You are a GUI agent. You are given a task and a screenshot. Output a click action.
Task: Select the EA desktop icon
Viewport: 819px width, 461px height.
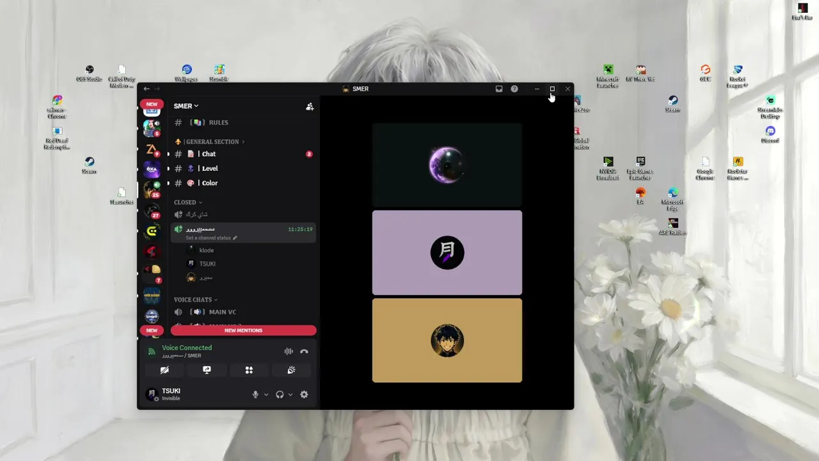(640, 196)
